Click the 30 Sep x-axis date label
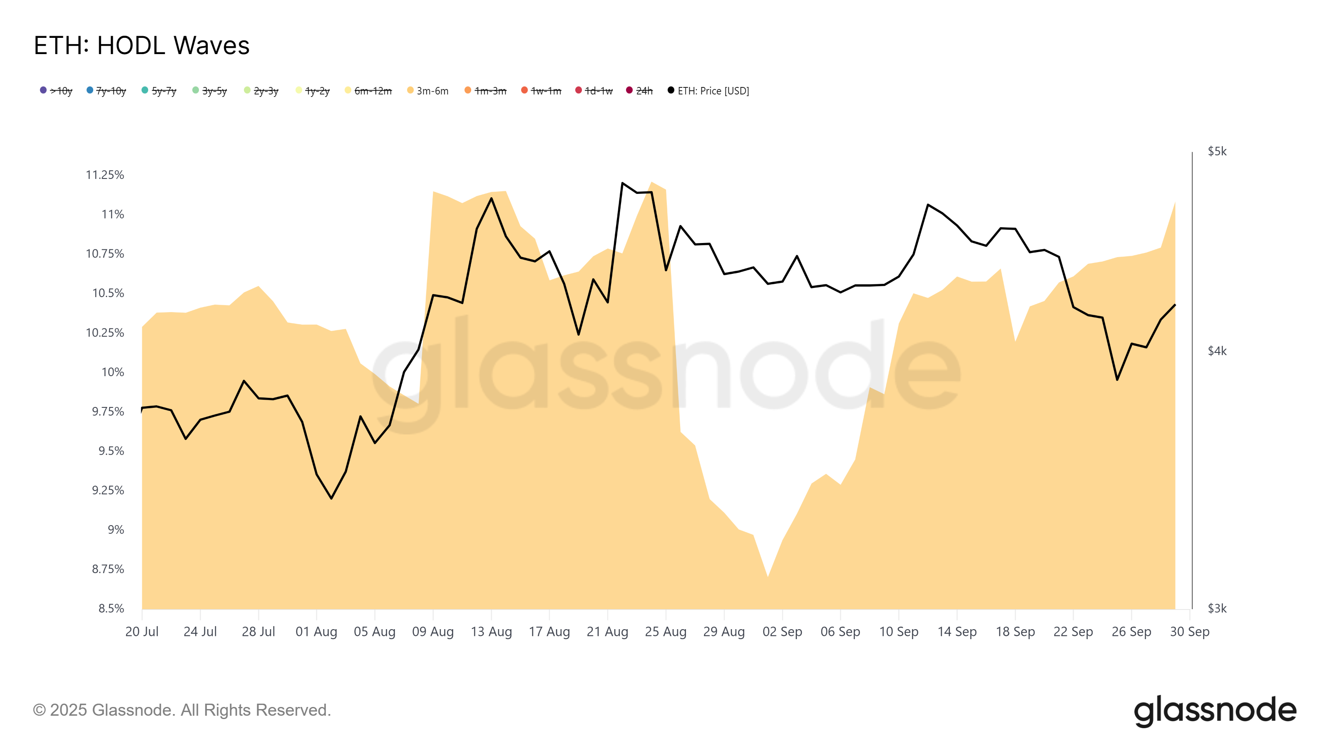Viewport: 1332px width, 749px height. (x=1189, y=632)
